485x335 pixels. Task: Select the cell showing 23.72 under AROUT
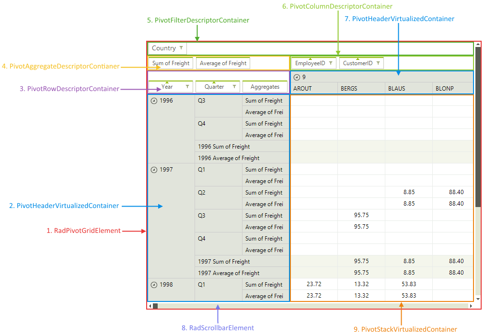pos(314,284)
